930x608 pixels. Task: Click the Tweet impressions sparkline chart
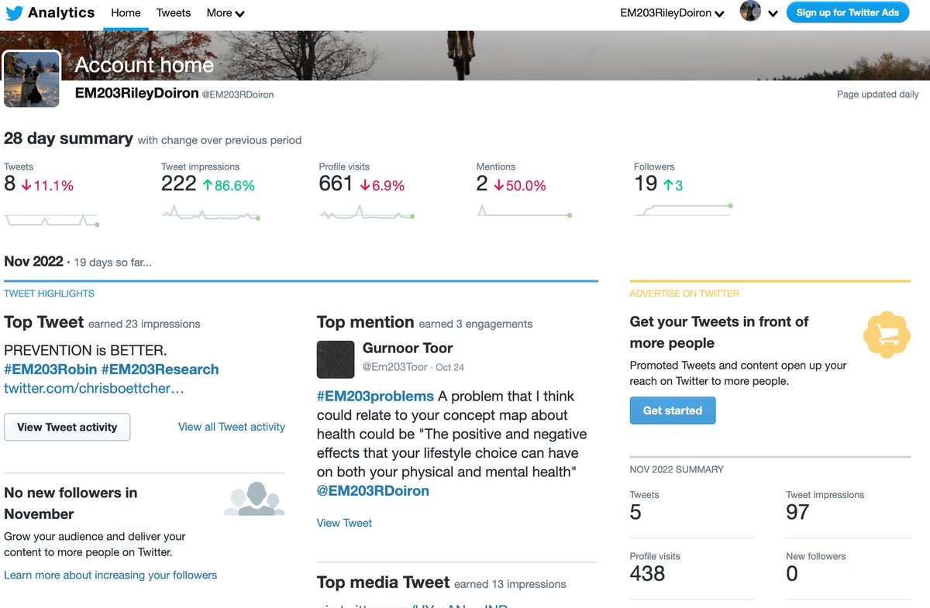[211, 213]
